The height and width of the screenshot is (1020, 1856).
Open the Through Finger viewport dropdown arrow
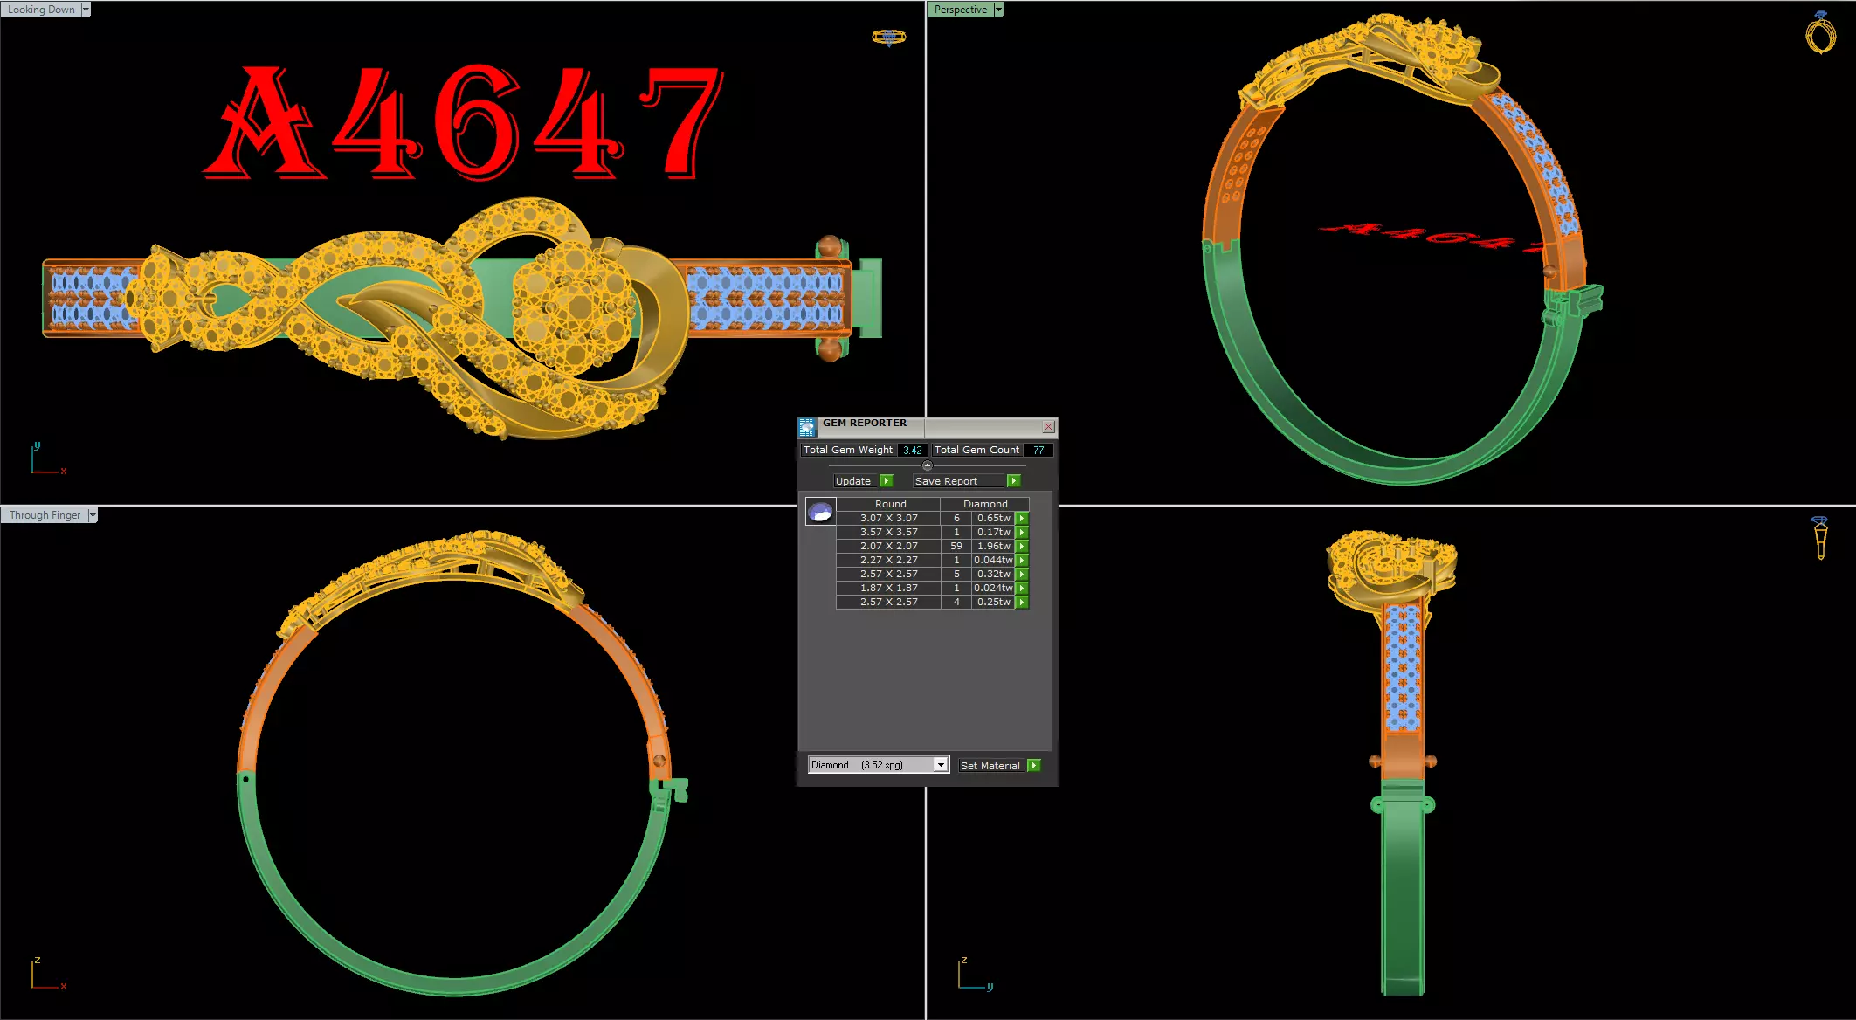click(x=93, y=515)
